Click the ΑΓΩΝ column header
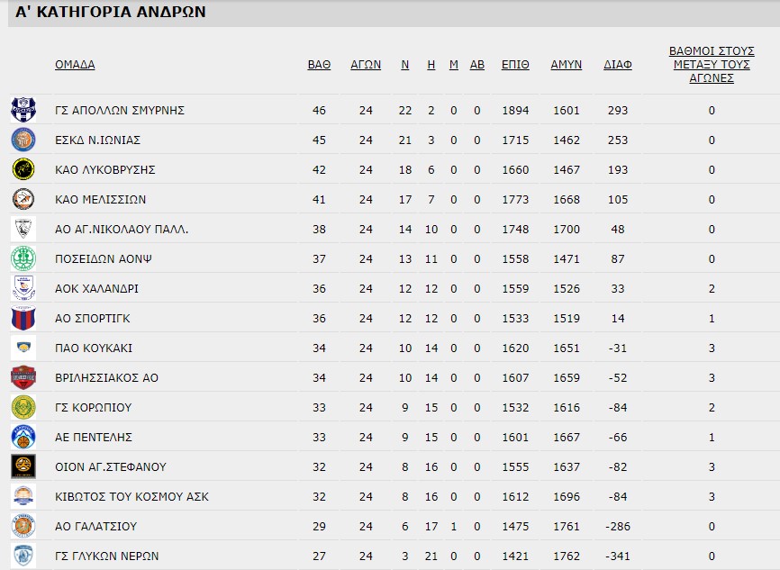Viewport: 780px width, 570px height. (x=366, y=65)
